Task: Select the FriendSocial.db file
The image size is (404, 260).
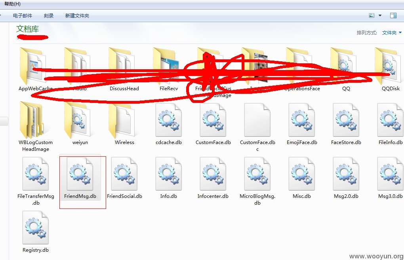Action: [124, 178]
